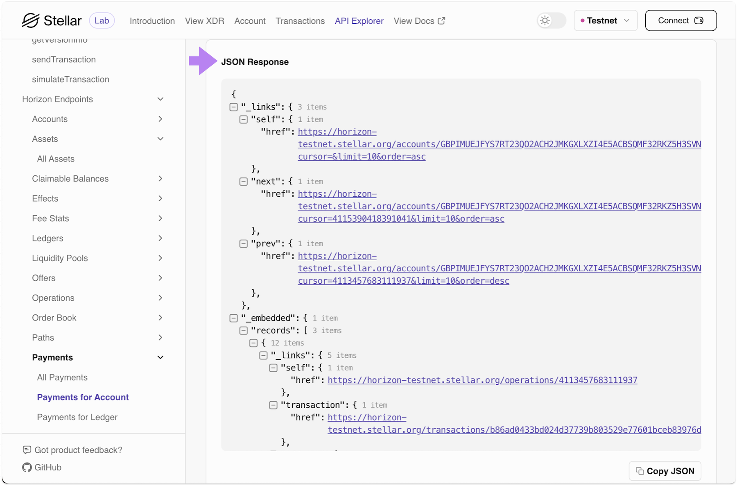Image resolution: width=737 pixels, height=486 pixels.
Task: Switch to the Transactions section
Action: (x=300, y=21)
